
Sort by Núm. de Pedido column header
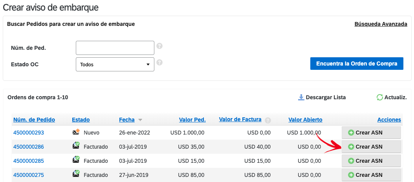[34, 120]
